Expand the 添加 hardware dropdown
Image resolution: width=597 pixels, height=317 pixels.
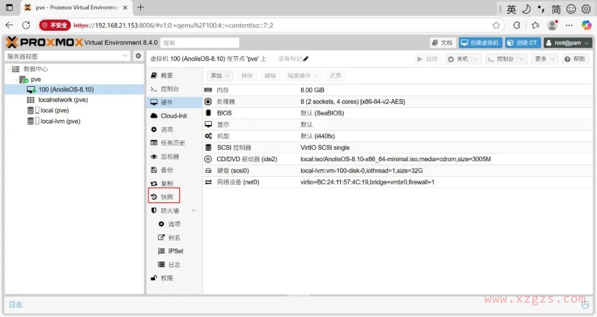click(220, 76)
